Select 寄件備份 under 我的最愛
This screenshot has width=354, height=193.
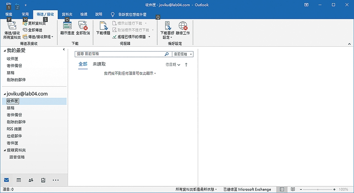click(x=15, y=66)
